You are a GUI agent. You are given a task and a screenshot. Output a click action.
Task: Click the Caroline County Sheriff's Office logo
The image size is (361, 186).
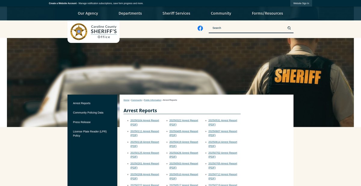[94, 31]
